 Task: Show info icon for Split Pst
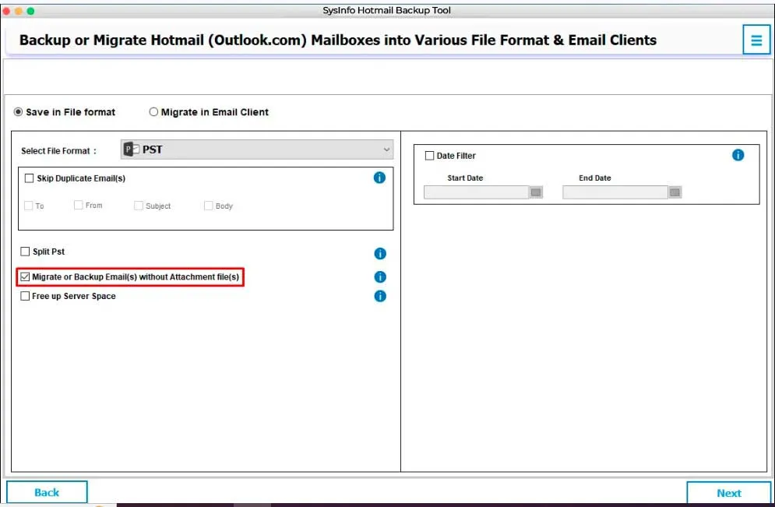pos(379,254)
